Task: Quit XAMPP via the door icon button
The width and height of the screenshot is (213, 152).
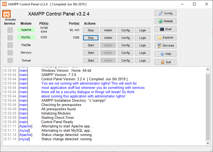Action: (x=165, y=62)
